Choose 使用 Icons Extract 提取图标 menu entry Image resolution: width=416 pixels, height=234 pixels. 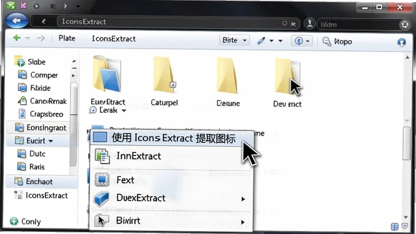[171, 138]
